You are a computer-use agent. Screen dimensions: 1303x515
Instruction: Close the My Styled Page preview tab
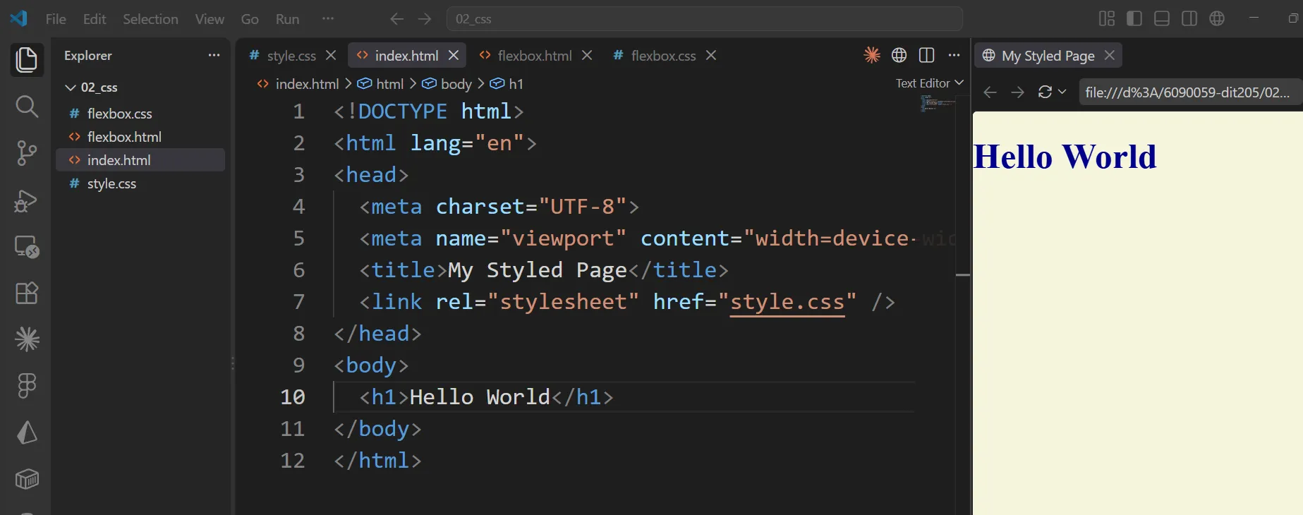[x=1110, y=55]
